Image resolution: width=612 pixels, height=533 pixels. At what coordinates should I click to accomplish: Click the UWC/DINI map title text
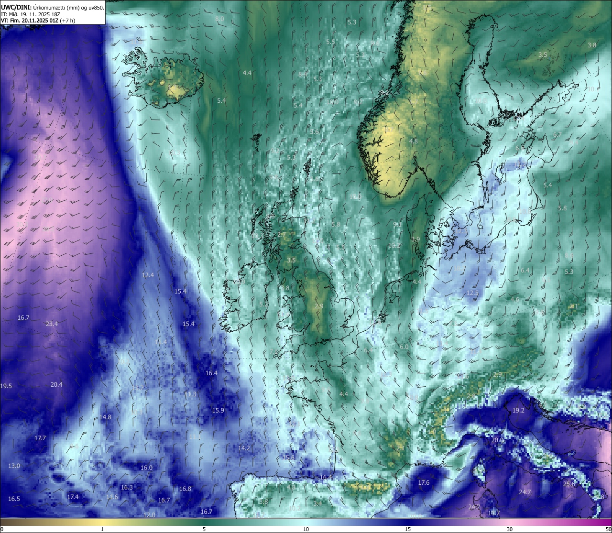52,7
